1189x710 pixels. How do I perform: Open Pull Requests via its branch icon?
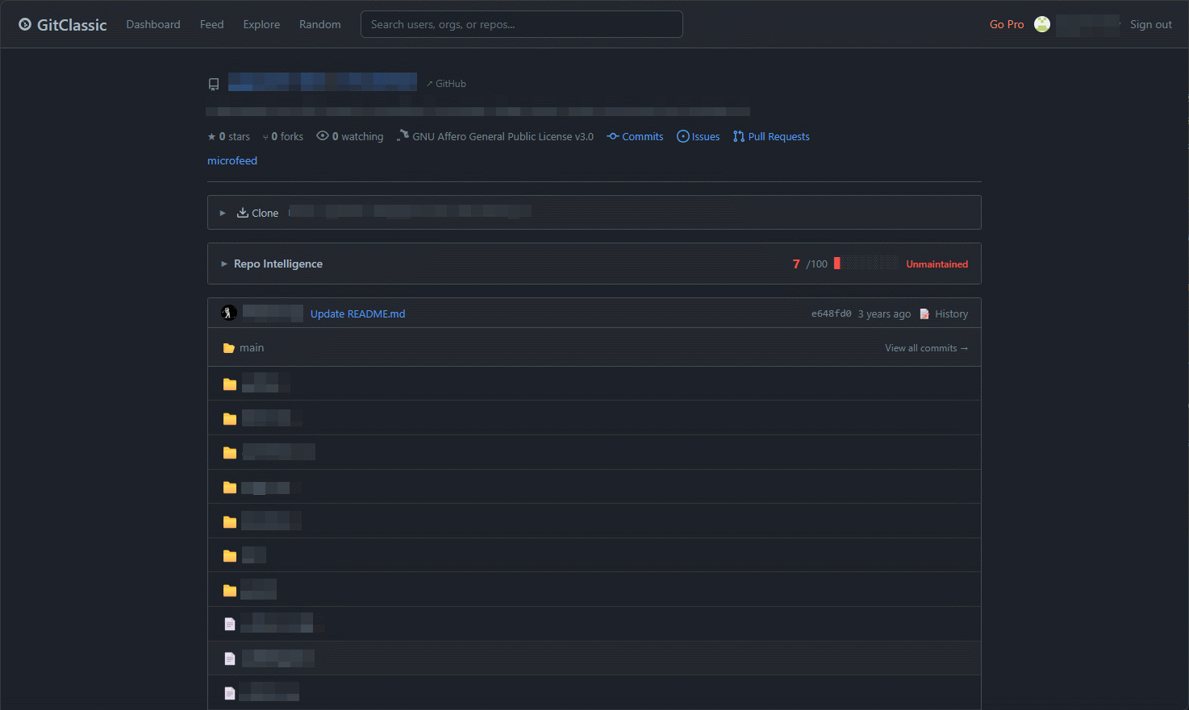point(738,136)
